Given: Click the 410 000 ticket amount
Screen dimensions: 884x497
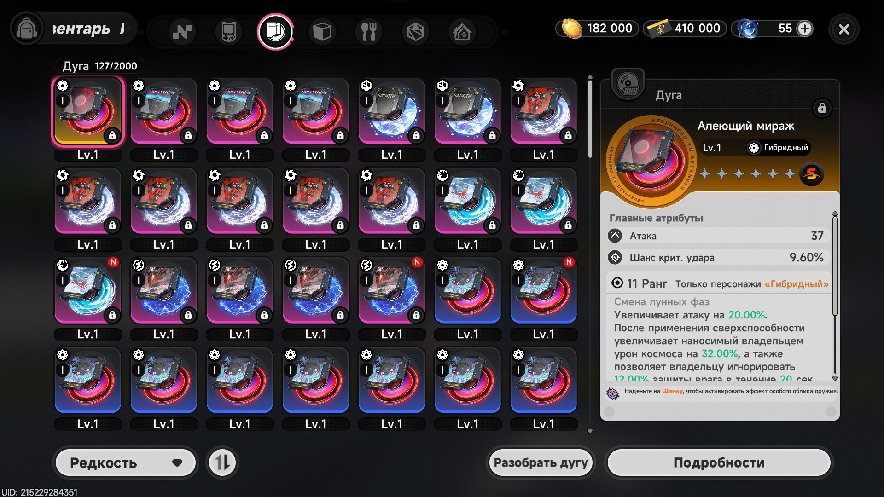Looking at the screenshot, I should (x=698, y=29).
